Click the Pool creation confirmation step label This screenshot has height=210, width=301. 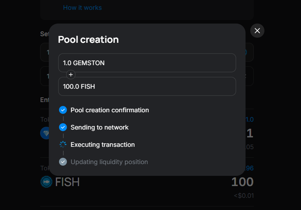click(110, 110)
